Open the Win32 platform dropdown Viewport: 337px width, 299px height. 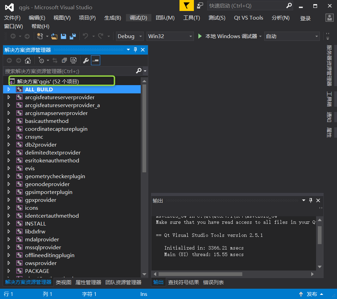pos(170,36)
